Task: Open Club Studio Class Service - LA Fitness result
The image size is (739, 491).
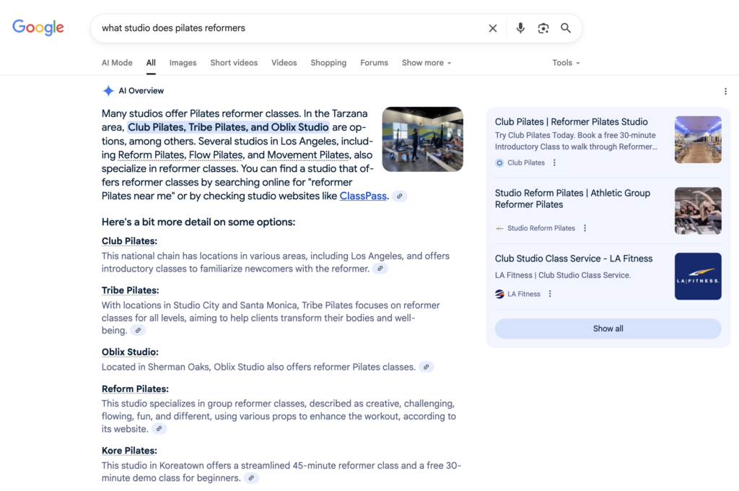Action: click(x=574, y=258)
